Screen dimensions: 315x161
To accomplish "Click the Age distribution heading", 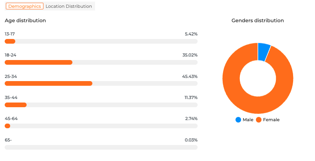I will [25, 20].
